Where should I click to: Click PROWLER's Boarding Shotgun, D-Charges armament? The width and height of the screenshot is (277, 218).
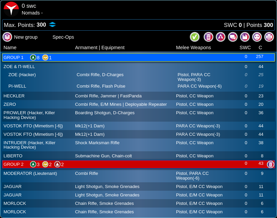pyautogui.click(x=105, y=113)
